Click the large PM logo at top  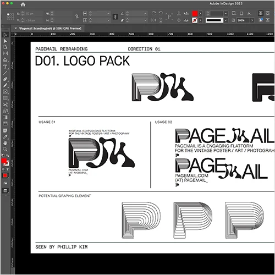pos(163,87)
